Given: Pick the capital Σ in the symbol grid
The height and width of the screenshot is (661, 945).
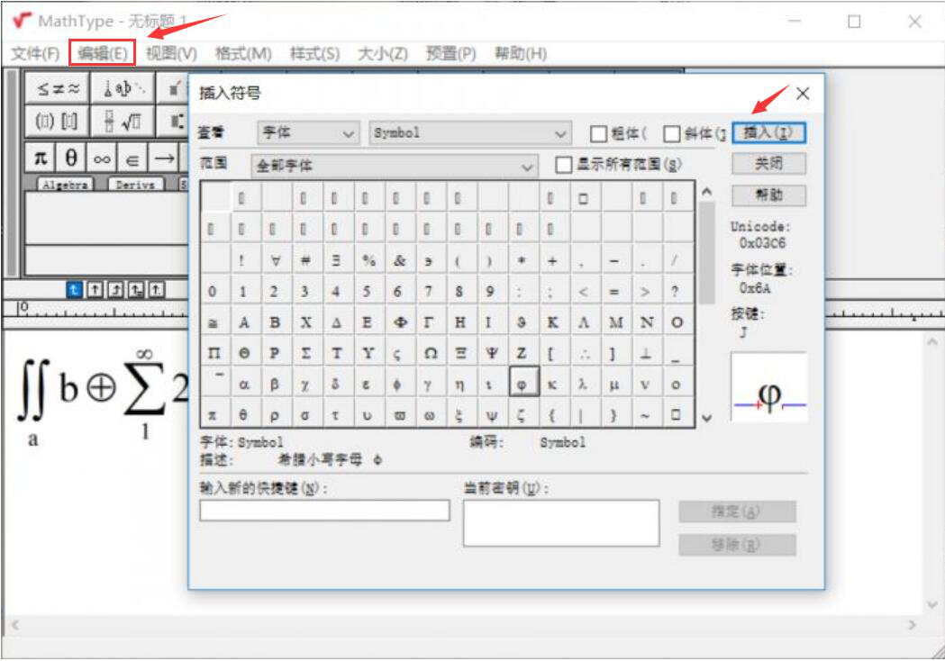Looking at the screenshot, I should pos(306,353).
